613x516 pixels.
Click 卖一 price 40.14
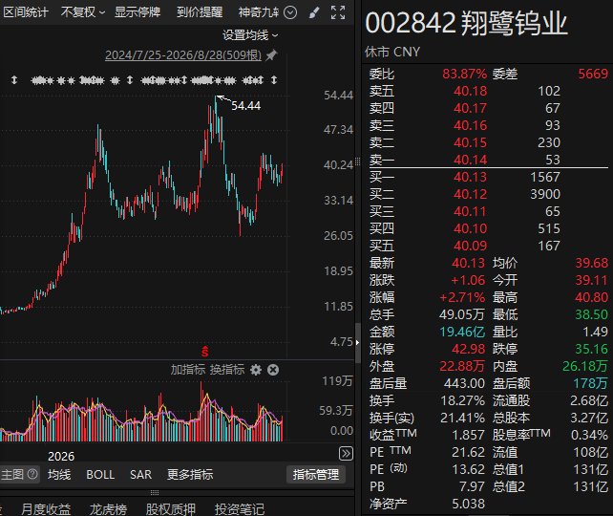[471, 160]
